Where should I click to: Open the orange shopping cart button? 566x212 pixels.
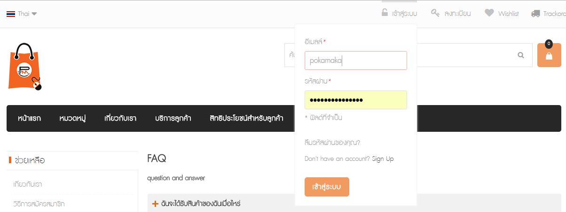pos(549,55)
